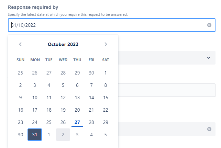This screenshot has width=221, height=148.
Task: Choose October 1 in the calendar
Action: 106,73
